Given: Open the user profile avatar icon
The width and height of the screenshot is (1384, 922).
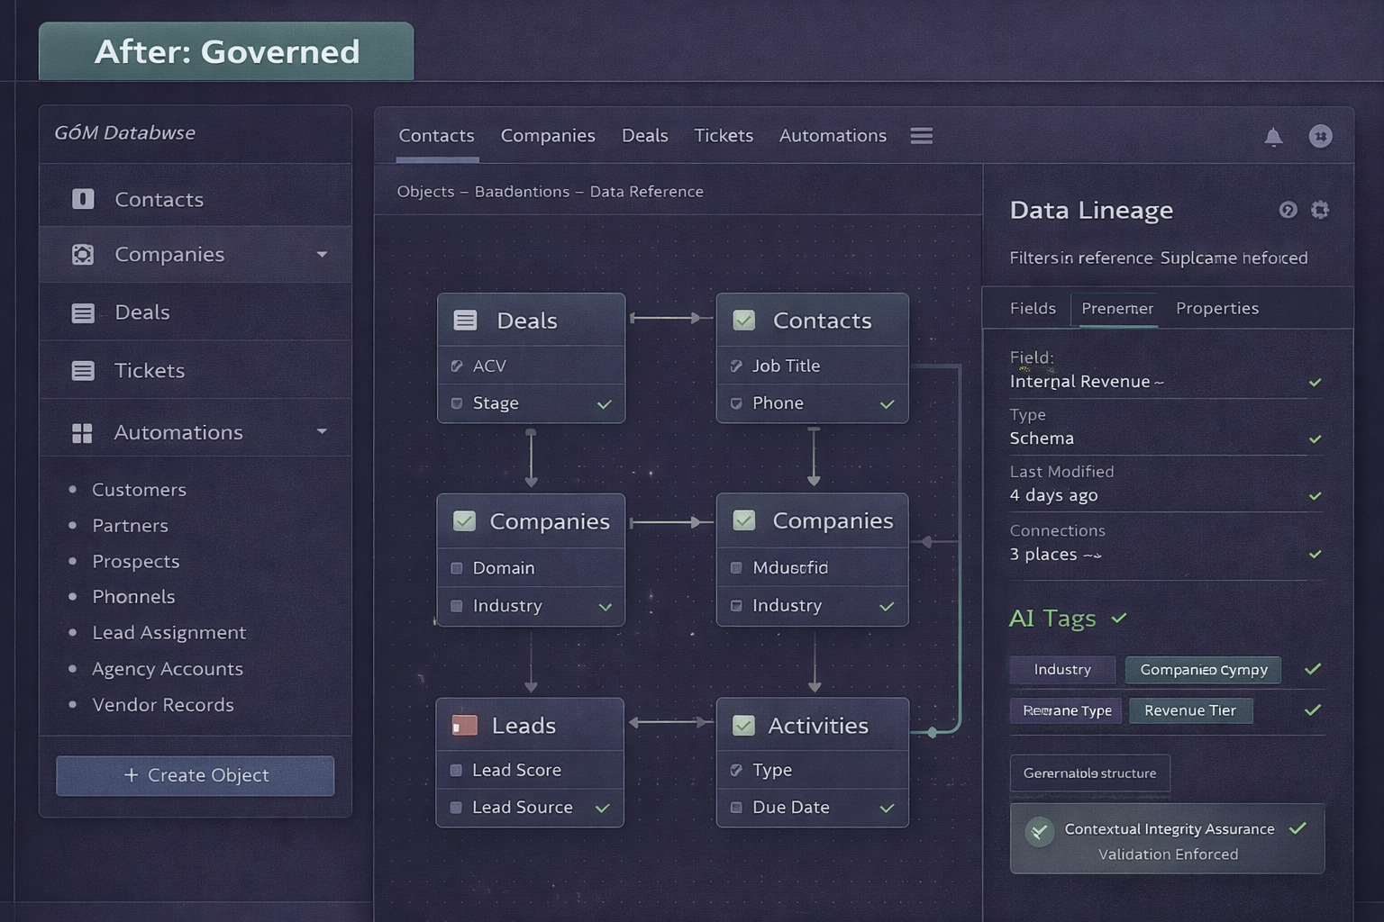Looking at the screenshot, I should pos(1320,136).
